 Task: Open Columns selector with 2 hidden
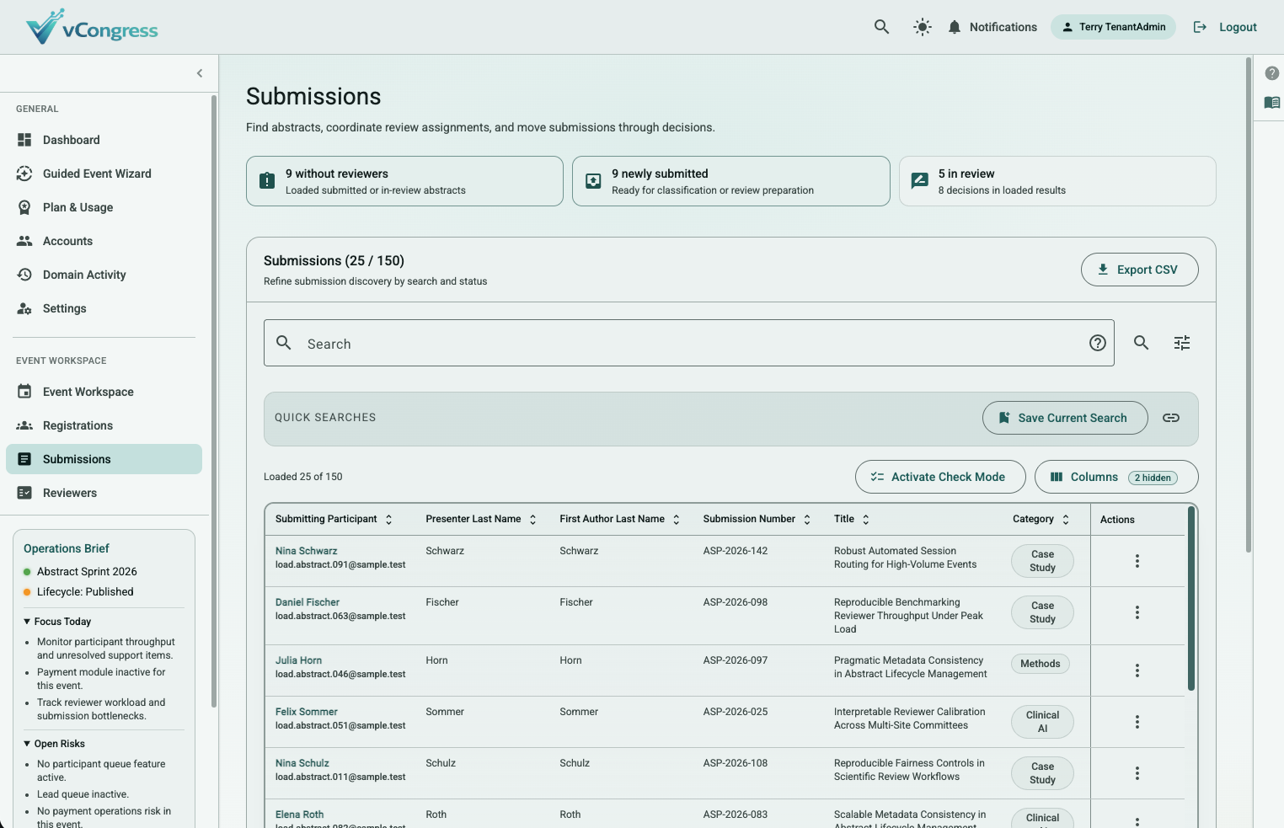[x=1116, y=477]
